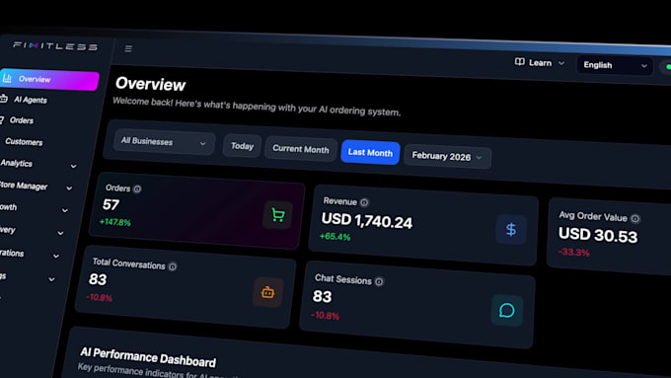671x378 pixels.
Task: Expand the Learn menu chevron
Action: (561, 63)
